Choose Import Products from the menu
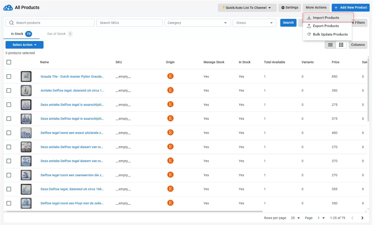Screen dimensions: 373x225 [328, 18]
